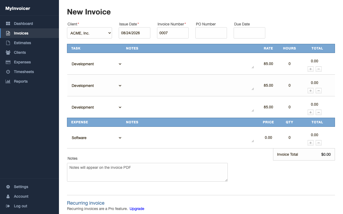Click the MyInvoicer logo text

[x=18, y=8]
